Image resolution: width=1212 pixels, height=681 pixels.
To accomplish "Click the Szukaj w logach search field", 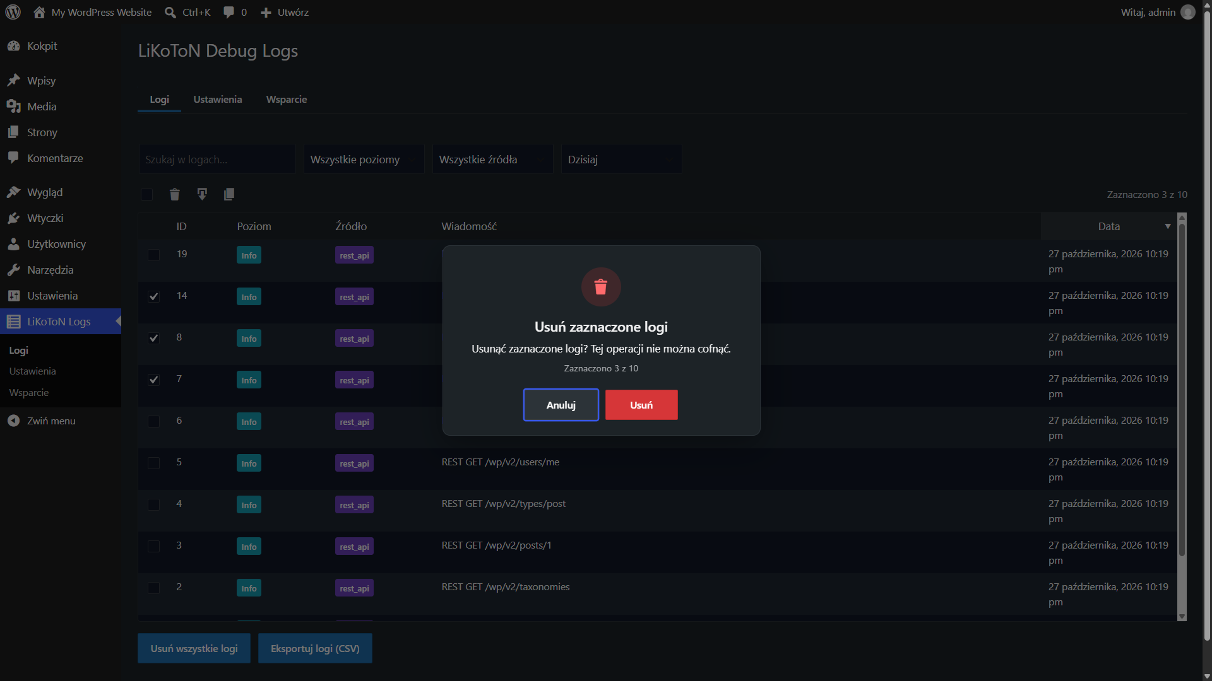I will coord(217,160).
